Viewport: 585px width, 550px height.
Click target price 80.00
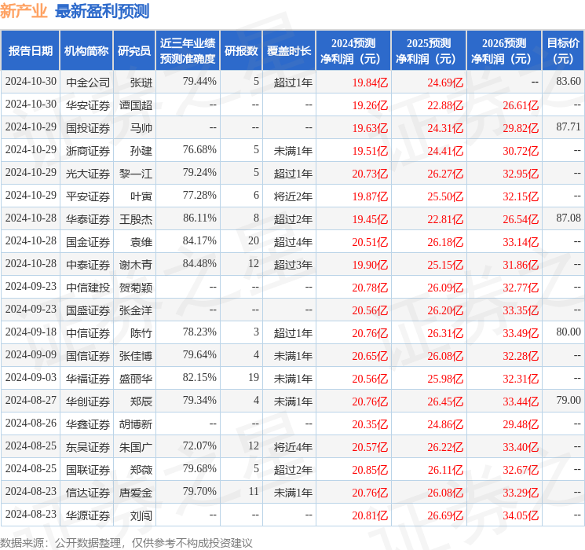tap(569, 332)
